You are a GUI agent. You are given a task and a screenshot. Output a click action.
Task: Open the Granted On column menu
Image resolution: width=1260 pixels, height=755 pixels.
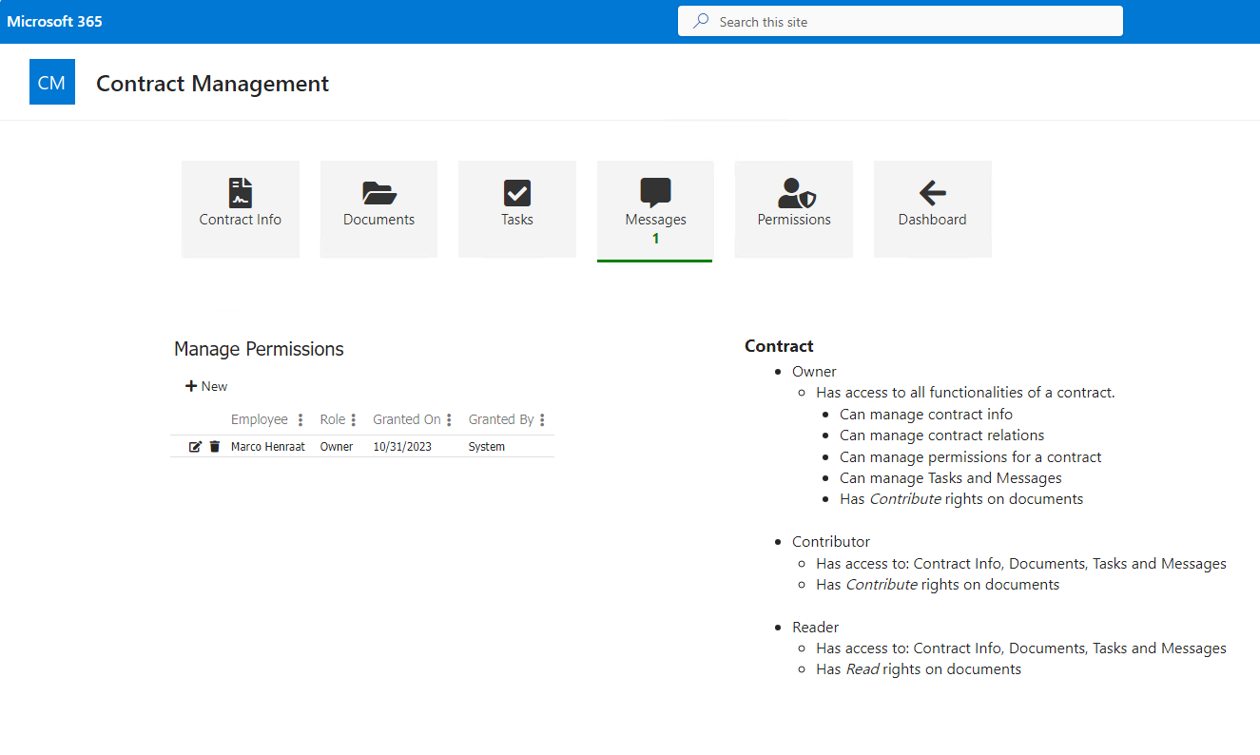tap(449, 419)
